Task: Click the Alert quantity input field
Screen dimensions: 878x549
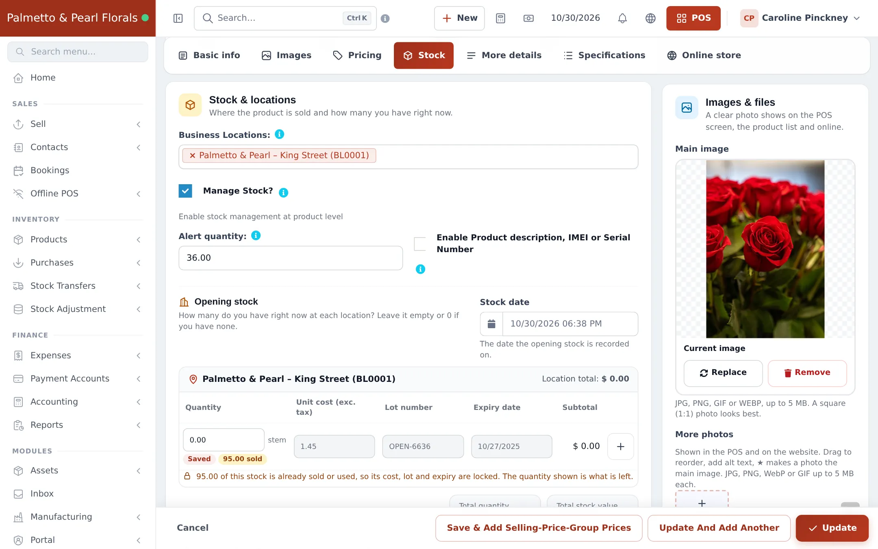Action: click(291, 258)
